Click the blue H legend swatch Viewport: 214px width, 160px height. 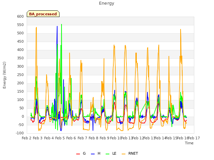pos(93,154)
